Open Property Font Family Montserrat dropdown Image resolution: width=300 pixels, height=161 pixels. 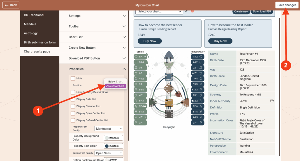tap(109, 129)
